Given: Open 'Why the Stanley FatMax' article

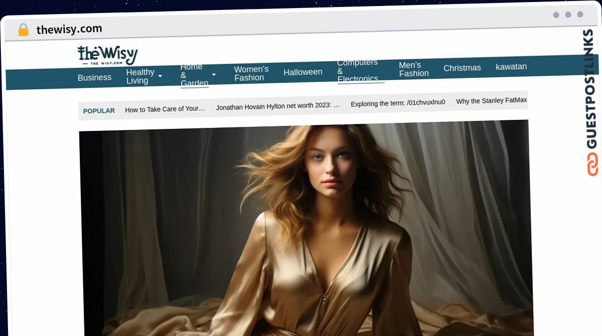Looking at the screenshot, I should (492, 101).
